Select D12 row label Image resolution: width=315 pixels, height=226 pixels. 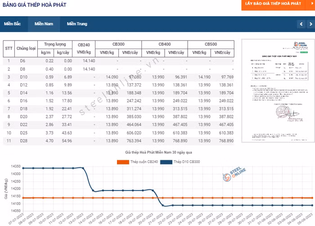pos(24,85)
